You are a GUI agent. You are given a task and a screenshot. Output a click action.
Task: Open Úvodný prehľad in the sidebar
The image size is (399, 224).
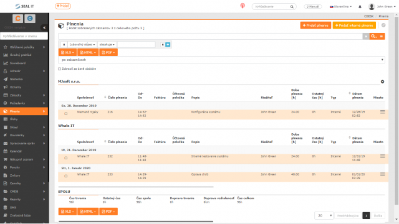[x=21, y=55]
